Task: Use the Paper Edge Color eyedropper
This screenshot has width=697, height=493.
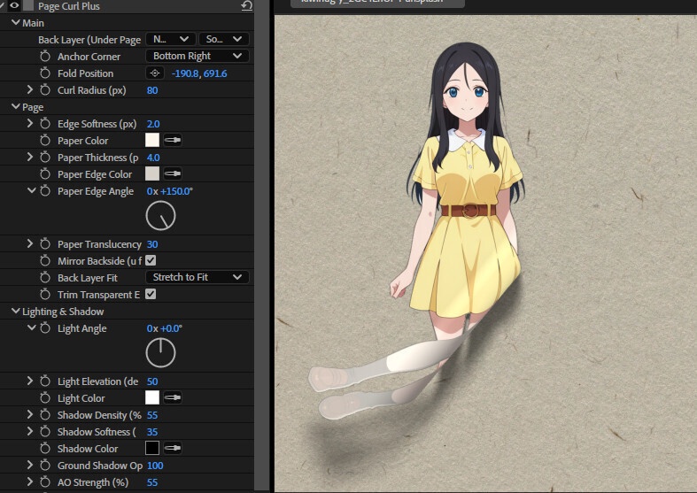Action: [173, 173]
